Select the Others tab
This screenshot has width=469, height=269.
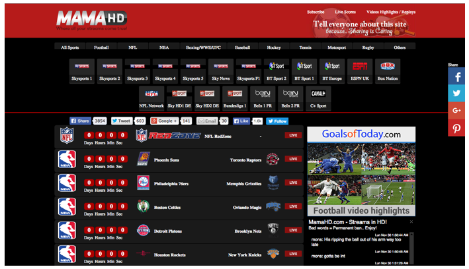click(x=400, y=47)
